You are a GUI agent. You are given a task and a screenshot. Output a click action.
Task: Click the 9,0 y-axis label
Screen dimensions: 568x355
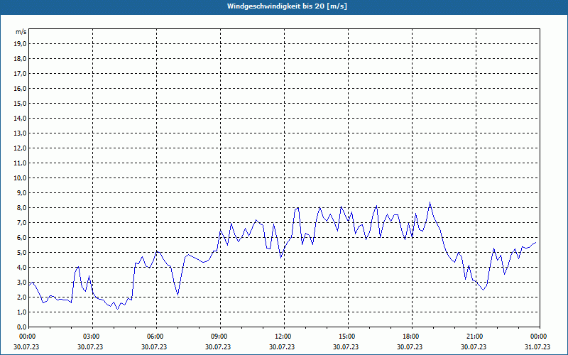click(x=22, y=192)
